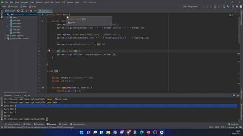Open Project panel gear options

[31, 11]
